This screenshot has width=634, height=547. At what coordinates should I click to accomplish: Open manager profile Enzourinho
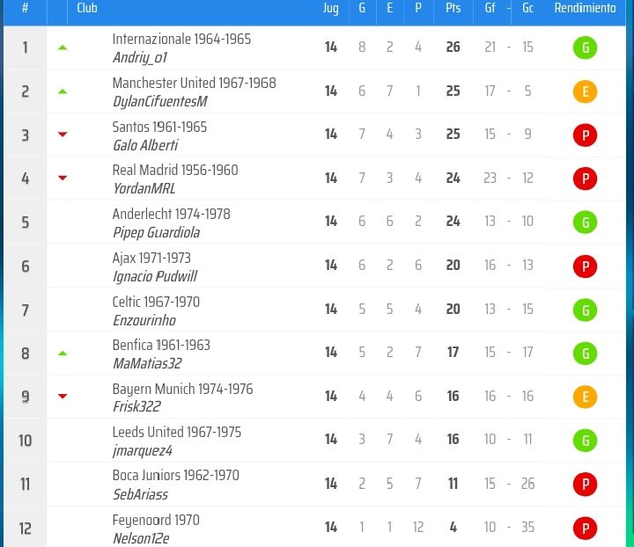coord(144,320)
